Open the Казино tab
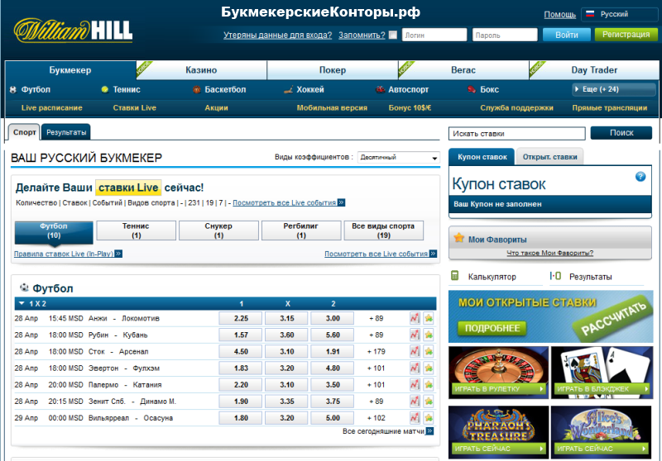This screenshot has height=461, width=662. pos(201,70)
